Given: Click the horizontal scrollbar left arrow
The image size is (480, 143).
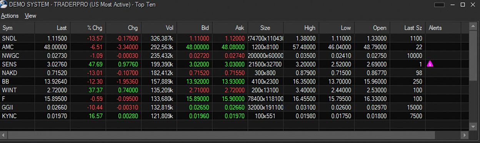Looking at the screenshot, I should (3, 135).
